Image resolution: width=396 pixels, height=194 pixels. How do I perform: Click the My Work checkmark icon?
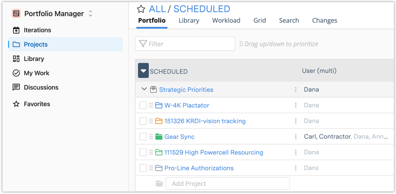click(x=16, y=73)
